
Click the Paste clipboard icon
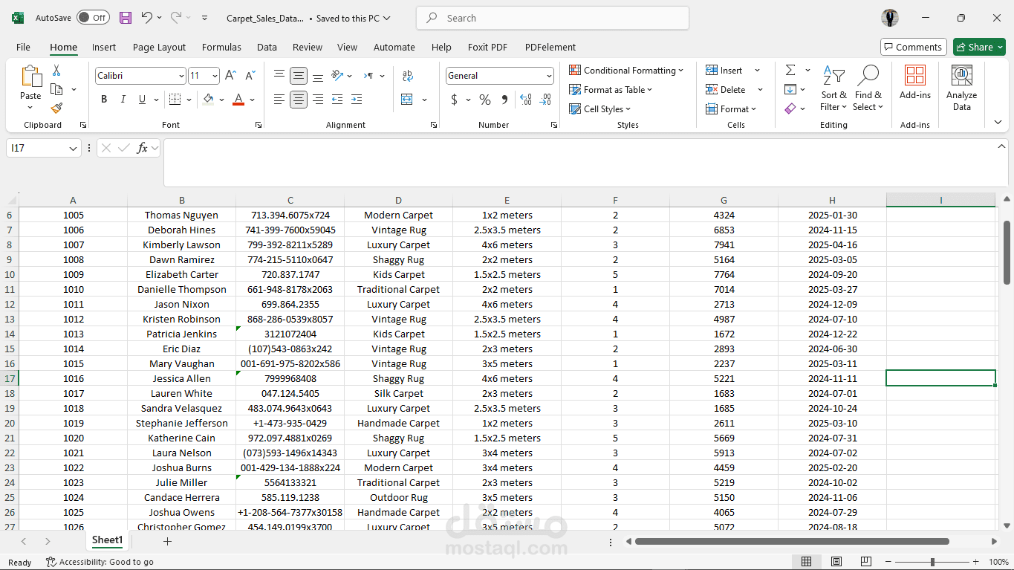tap(30, 77)
